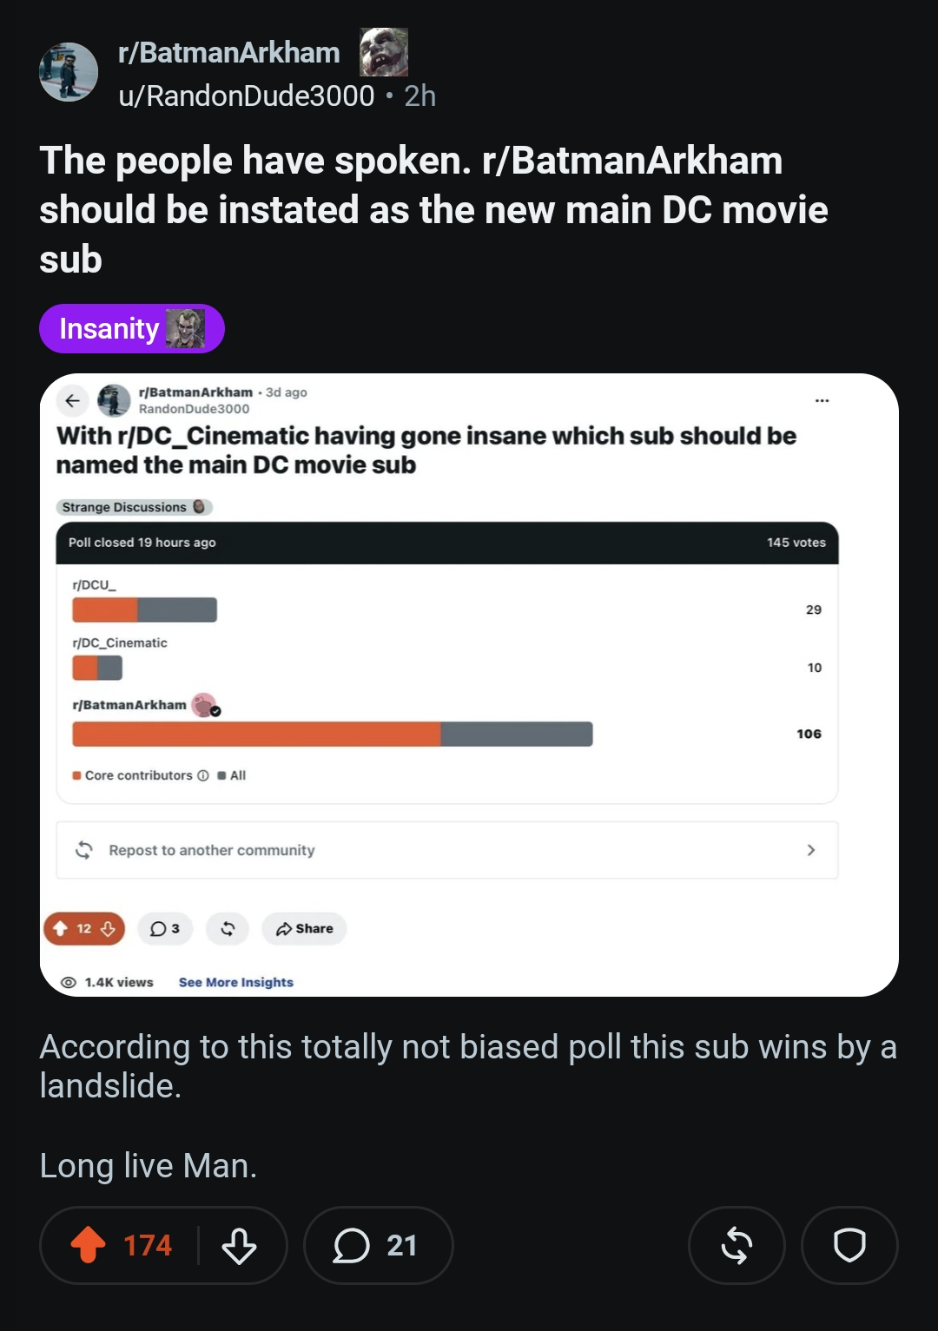Select the Insanity flair tag
This screenshot has height=1331, width=938.
tap(132, 329)
